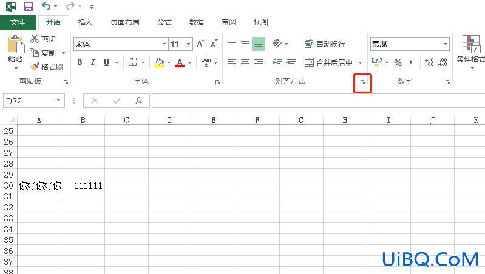Select column D header

click(x=170, y=120)
